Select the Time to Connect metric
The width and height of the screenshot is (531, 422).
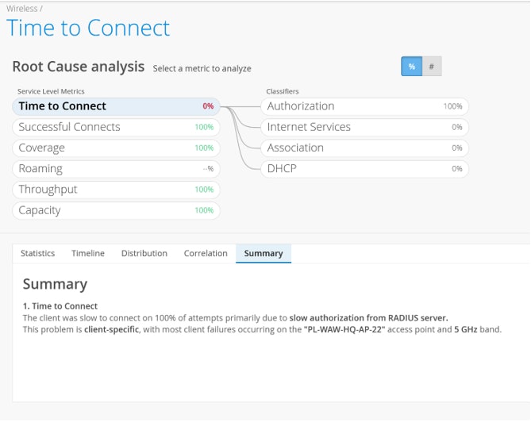116,106
